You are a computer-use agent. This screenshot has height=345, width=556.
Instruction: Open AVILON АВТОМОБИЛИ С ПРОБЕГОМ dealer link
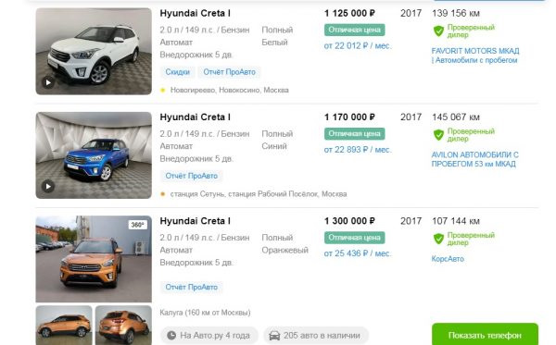474,159
